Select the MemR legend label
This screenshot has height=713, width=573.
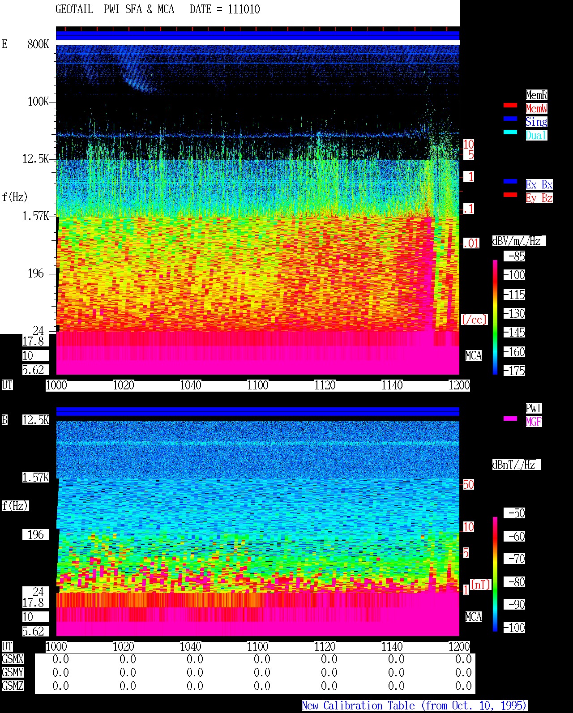[x=536, y=95]
